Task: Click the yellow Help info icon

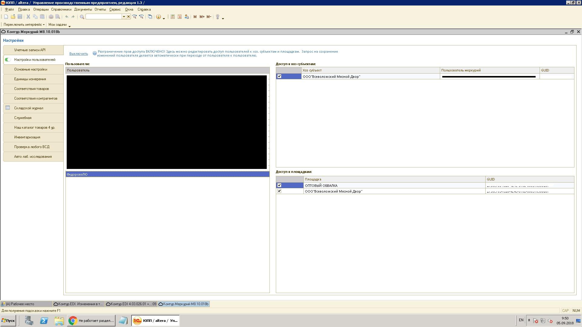Action: click(158, 17)
